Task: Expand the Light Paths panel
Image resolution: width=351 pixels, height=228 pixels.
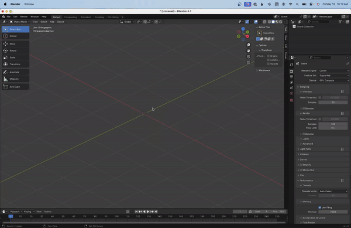Action: click(x=305, y=149)
